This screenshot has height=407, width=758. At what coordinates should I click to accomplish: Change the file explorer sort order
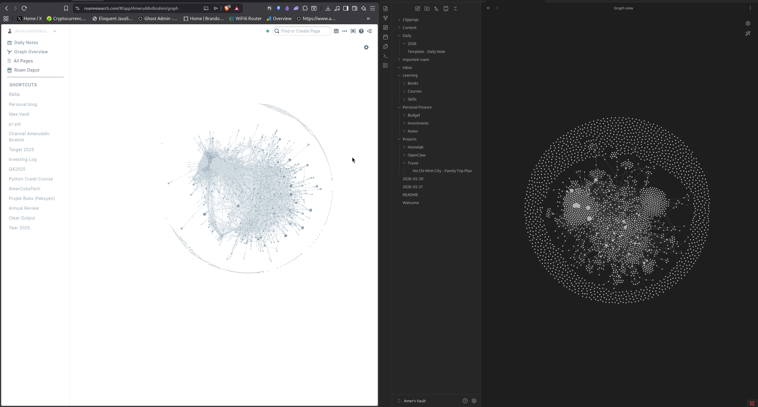436,8
